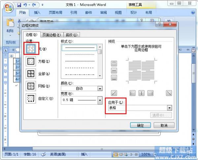198x160 pixels.
Task: Click 字数: 16 word count
Action: (30, 154)
